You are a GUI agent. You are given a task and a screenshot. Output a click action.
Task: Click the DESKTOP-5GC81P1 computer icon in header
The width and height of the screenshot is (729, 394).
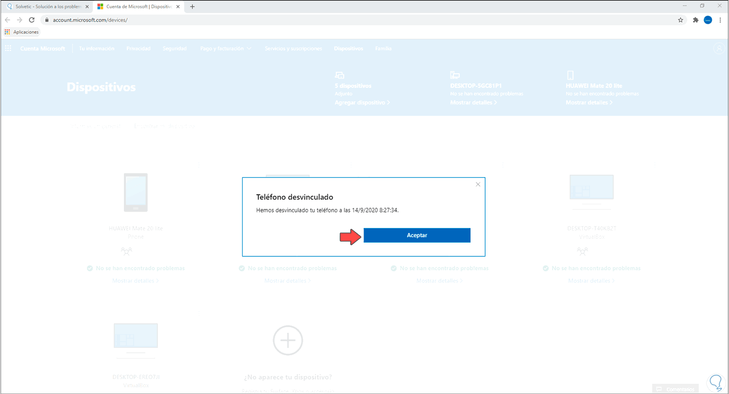point(455,75)
